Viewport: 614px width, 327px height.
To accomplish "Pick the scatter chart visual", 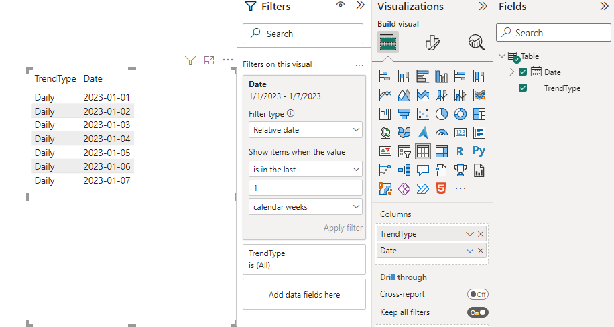I will pos(422,114).
